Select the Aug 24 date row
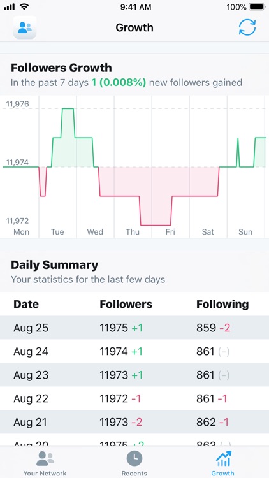This screenshot has height=478, width=269. (134, 351)
